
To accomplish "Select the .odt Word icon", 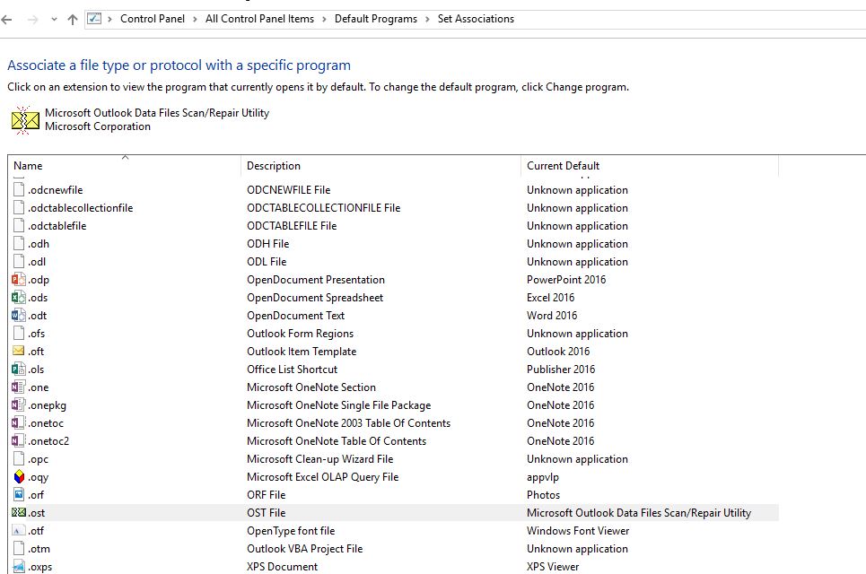I will pyautogui.click(x=19, y=315).
